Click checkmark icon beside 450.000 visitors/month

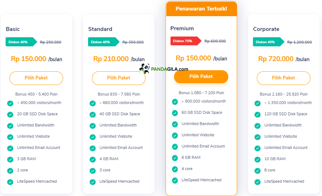pos(10,103)
